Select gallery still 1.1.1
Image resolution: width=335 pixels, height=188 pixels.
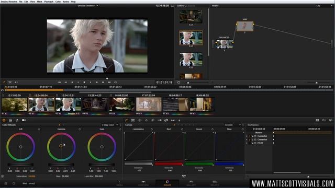click(x=191, y=17)
